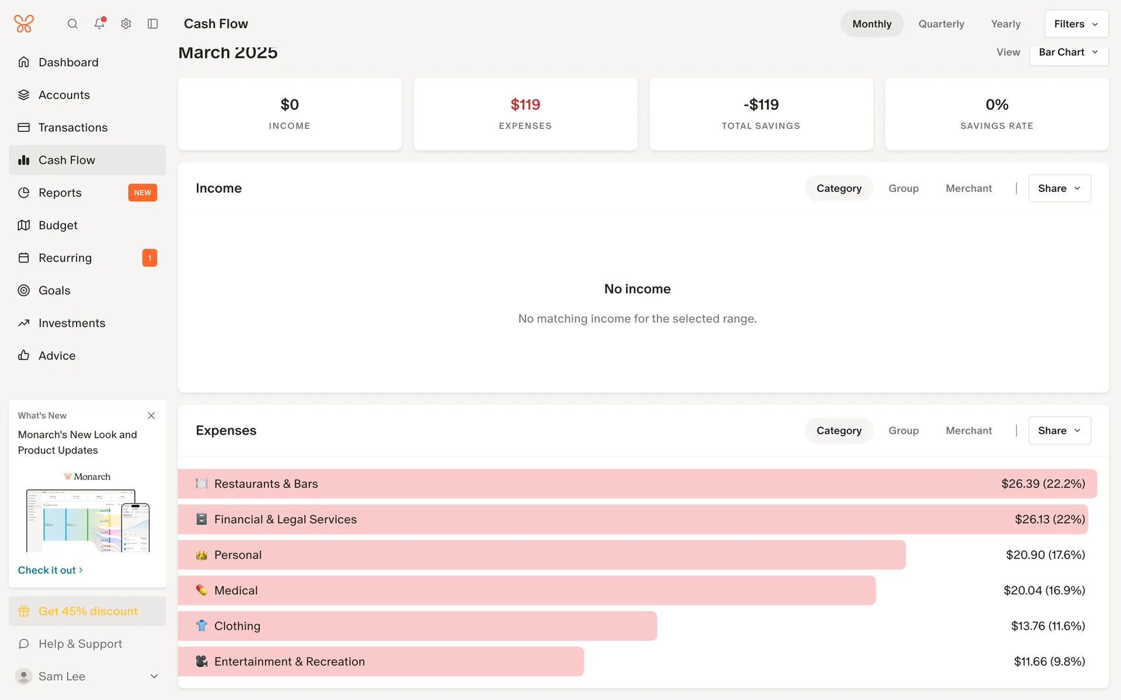Switch time range to Quarterly
Viewport: 1121px width, 700px height.
coord(941,24)
